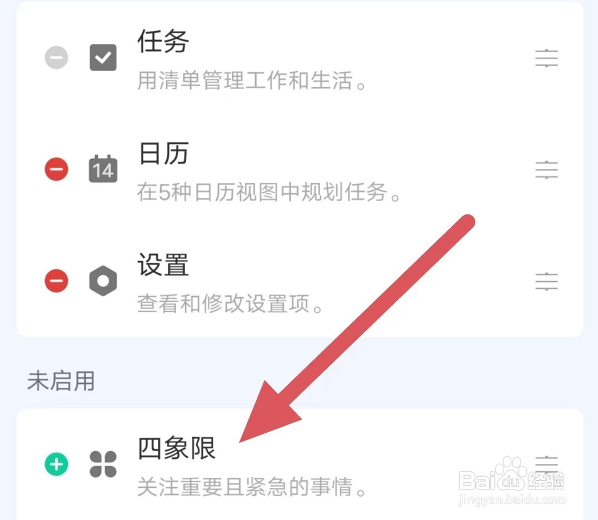
Task: Click the gray minus button beside 任务
Action: (57, 58)
